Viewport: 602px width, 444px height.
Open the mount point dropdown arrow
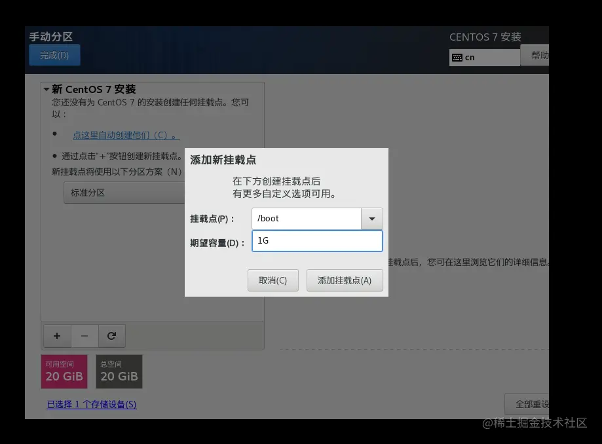(x=371, y=219)
